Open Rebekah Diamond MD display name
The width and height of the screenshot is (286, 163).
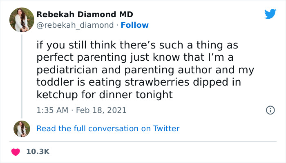(x=82, y=14)
